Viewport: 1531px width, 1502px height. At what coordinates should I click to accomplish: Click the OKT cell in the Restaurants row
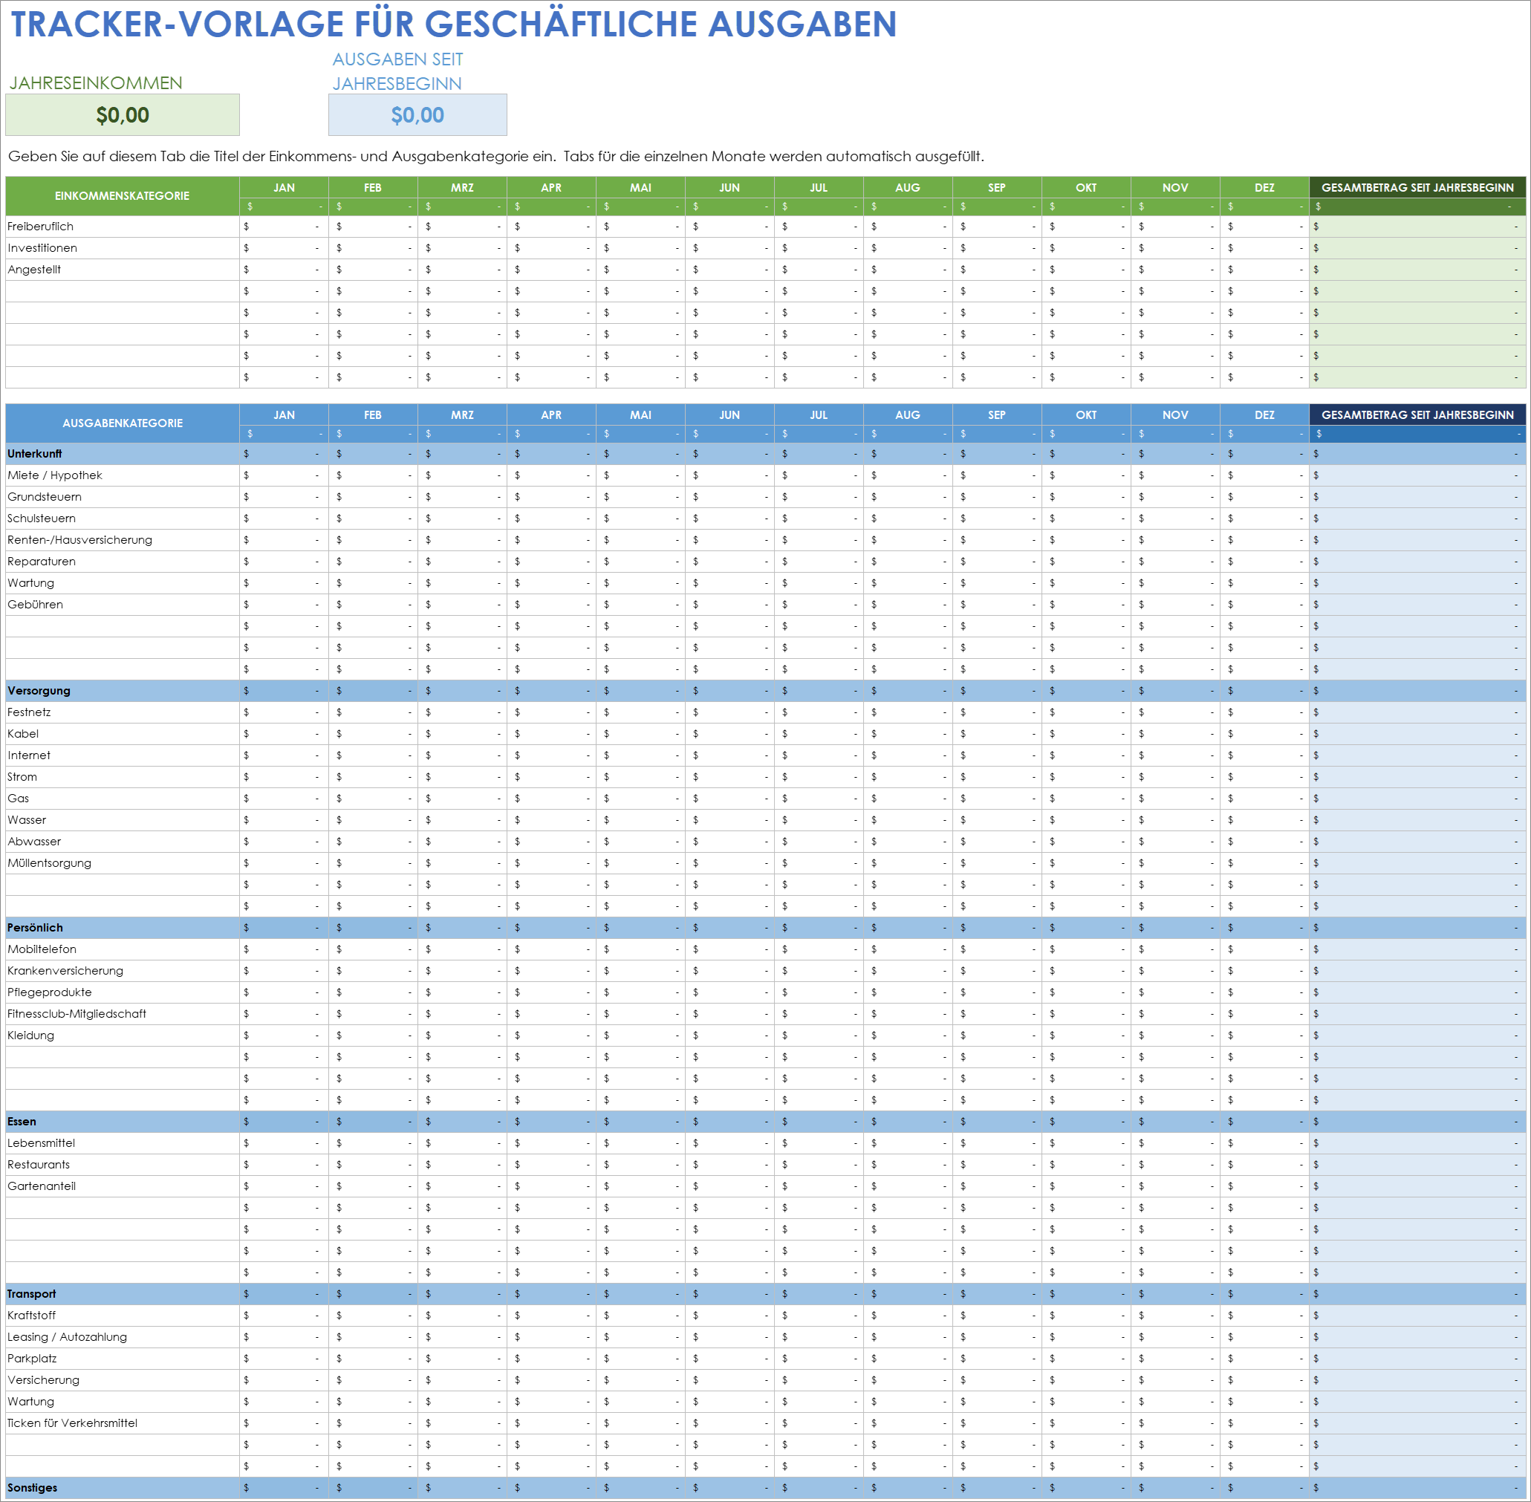(x=1086, y=1165)
